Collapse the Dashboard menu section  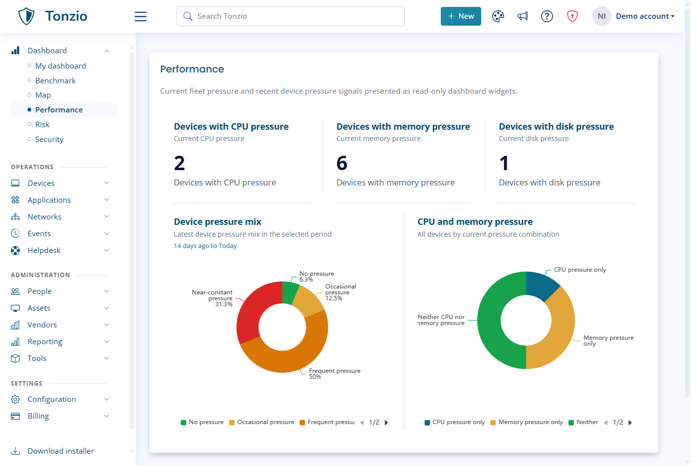click(107, 51)
